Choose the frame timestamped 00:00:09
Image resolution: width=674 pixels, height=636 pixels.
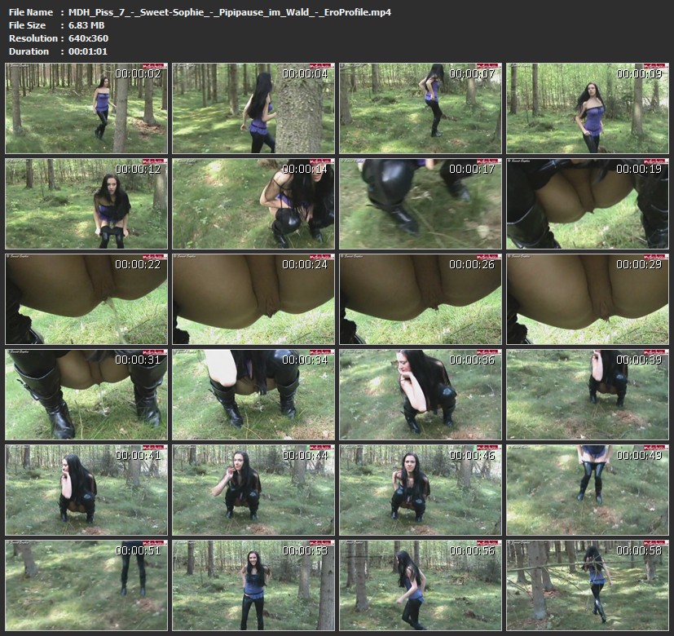587,108
